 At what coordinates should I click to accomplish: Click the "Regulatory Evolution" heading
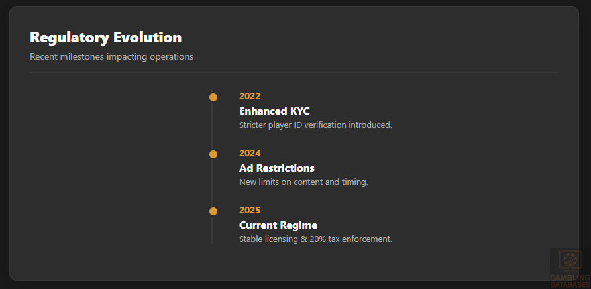pos(105,37)
